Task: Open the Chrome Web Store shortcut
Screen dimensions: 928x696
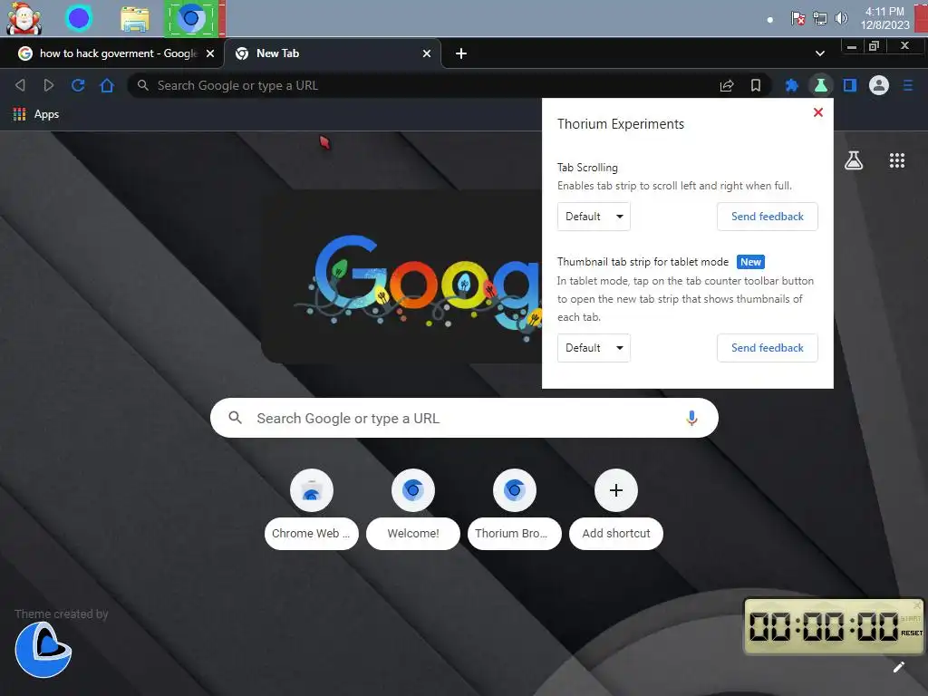Action: coord(312,509)
